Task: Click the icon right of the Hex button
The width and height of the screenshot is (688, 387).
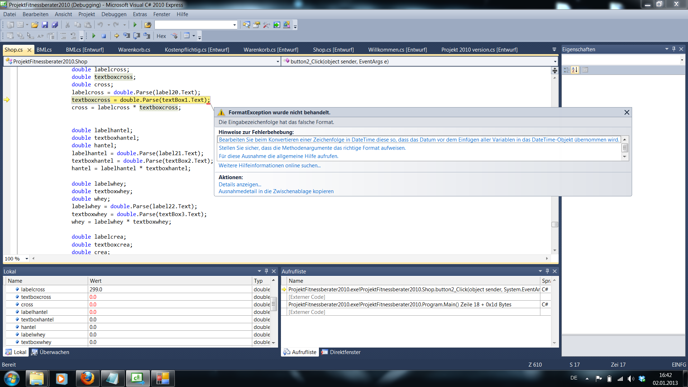Action: click(x=175, y=36)
